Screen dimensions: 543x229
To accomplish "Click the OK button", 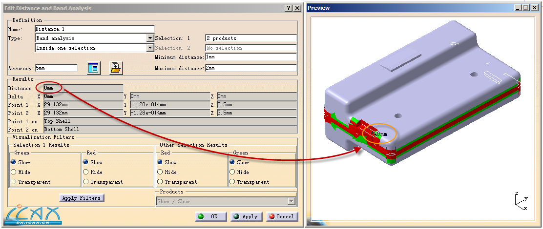I will pos(211,216).
